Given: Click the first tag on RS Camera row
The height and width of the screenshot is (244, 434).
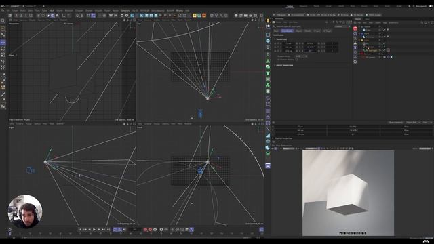Looking at the screenshot, I should (x=384, y=57).
